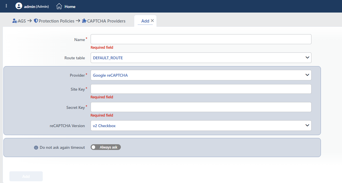
Task: Click info icon beside Do not ask again timeout
Action: click(36, 148)
